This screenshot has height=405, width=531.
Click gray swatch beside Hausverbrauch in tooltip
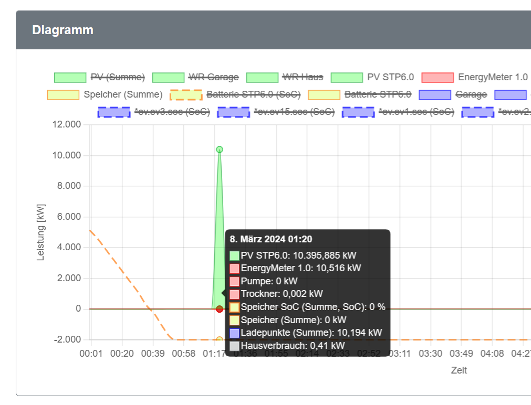[234, 346]
